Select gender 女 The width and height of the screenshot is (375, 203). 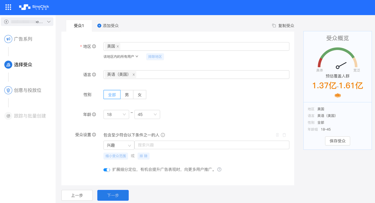click(140, 95)
